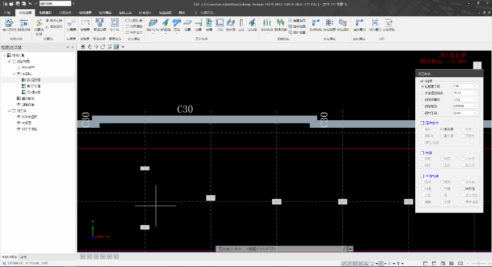Switch to the 开始 ribbon tab
This screenshot has height=267, width=492.
7,11
